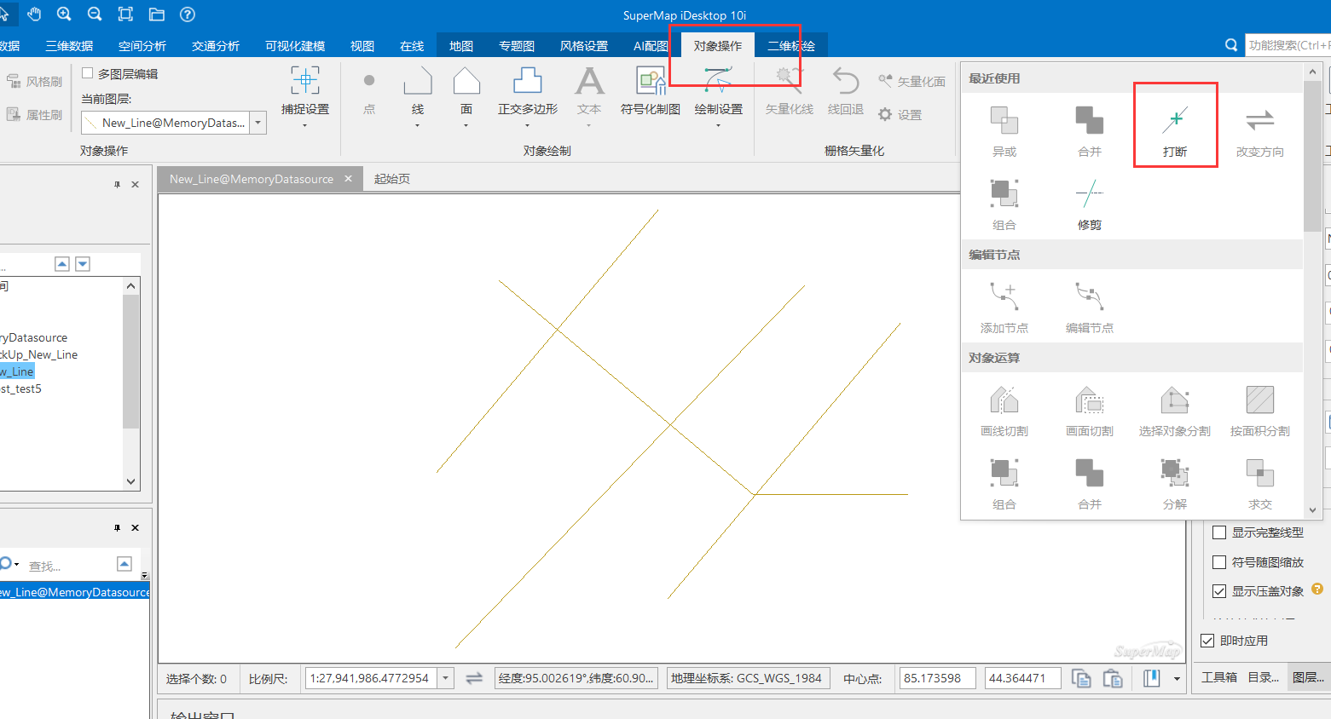
Task: Switch to the 风格设置 ribbon tab
Action: point(584,46)
